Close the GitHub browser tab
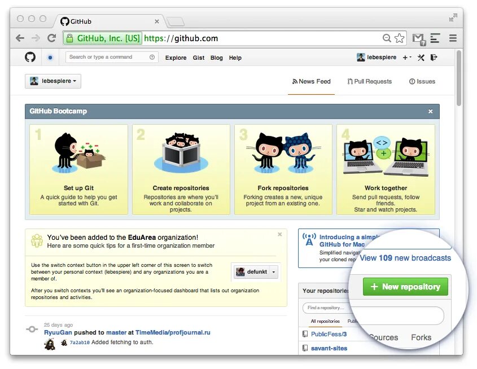Image resolution: width=477 pixels, height=369 pixels. click(157, 21)
